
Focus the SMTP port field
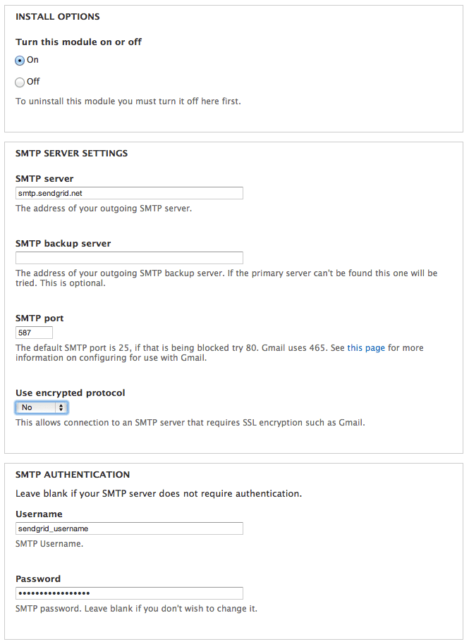(x=33, y=332)
